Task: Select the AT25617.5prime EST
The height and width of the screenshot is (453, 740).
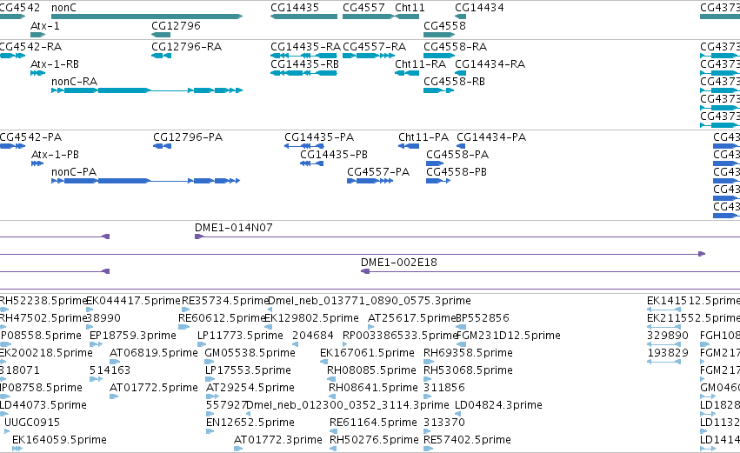Action: click(x=371, y=327)
